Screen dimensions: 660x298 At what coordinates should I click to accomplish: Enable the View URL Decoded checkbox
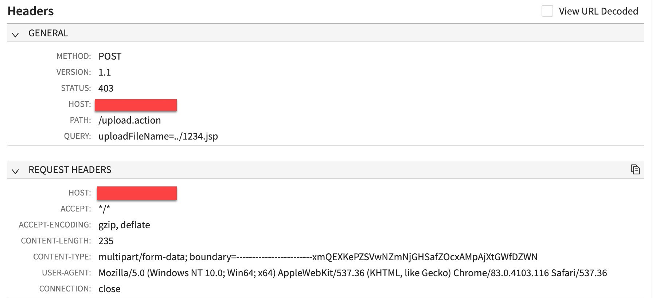pos(547,11)
